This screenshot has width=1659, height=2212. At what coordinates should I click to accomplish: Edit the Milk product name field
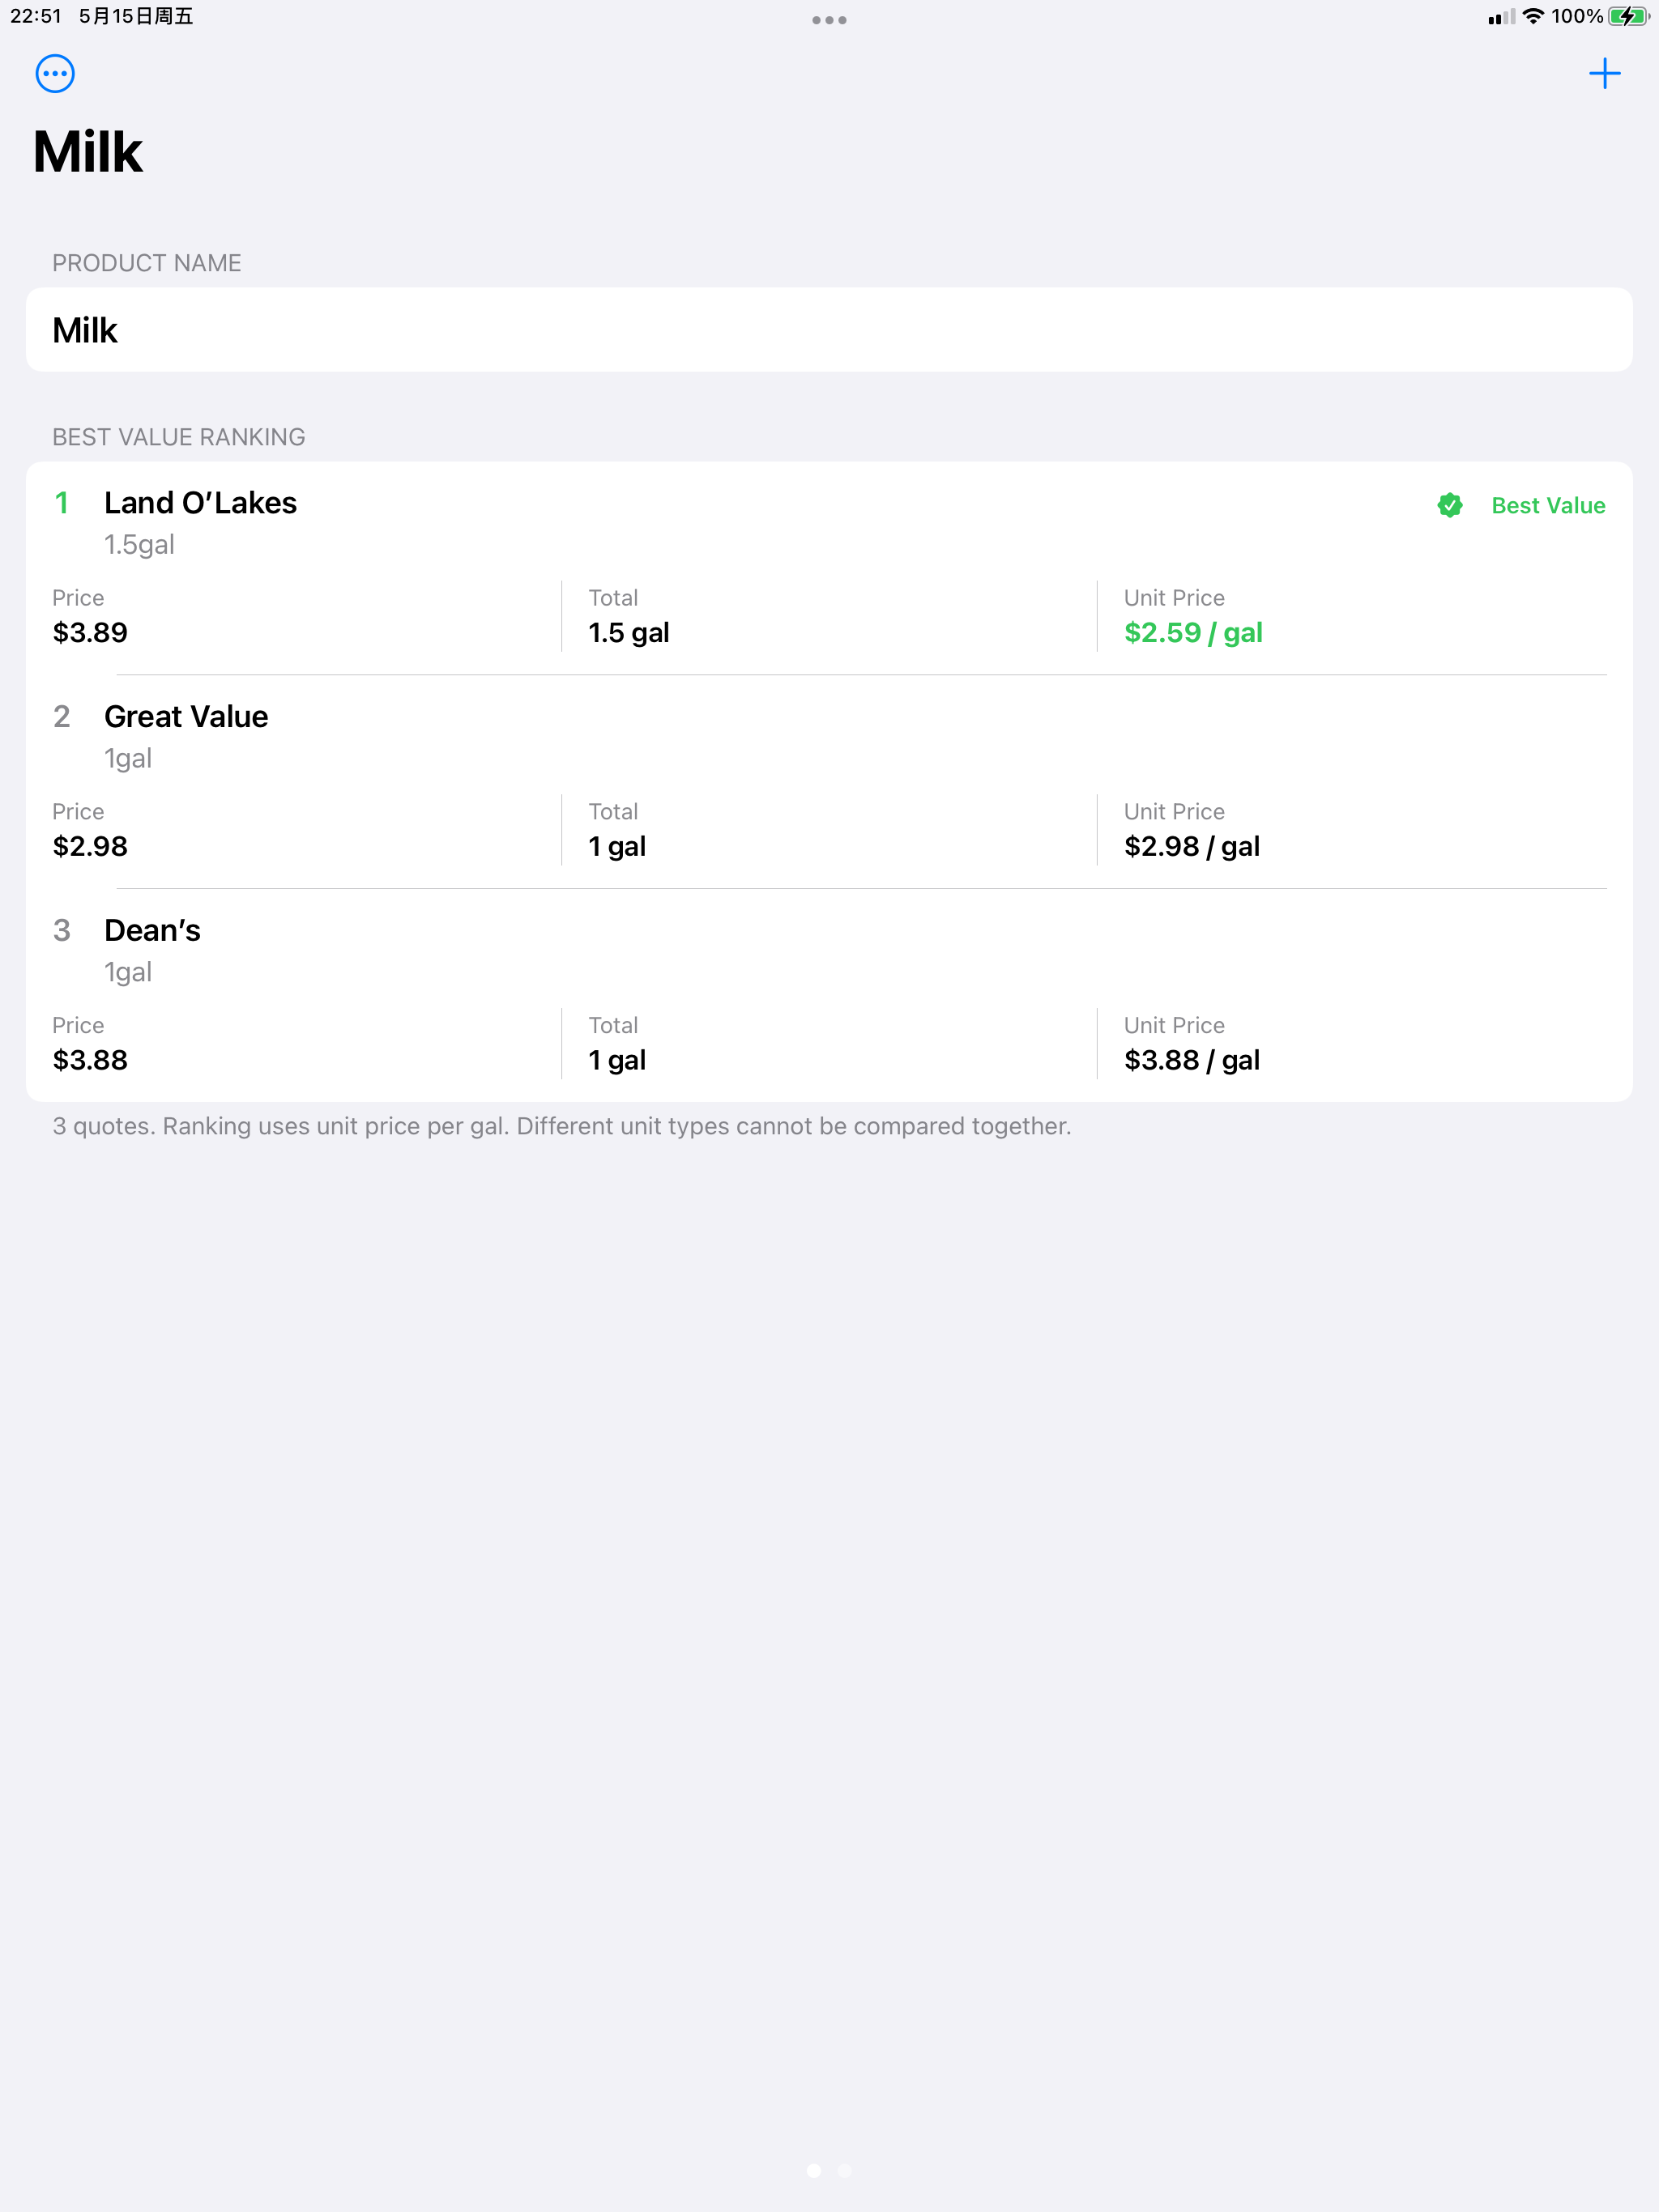(829, 330)
